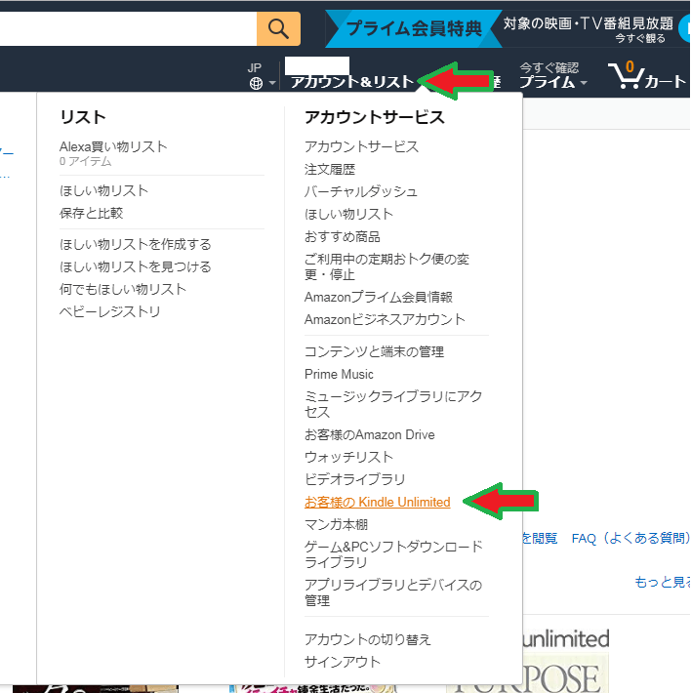
Task: Open the アカウントサービス link under the heading
Action: [361, 146]
